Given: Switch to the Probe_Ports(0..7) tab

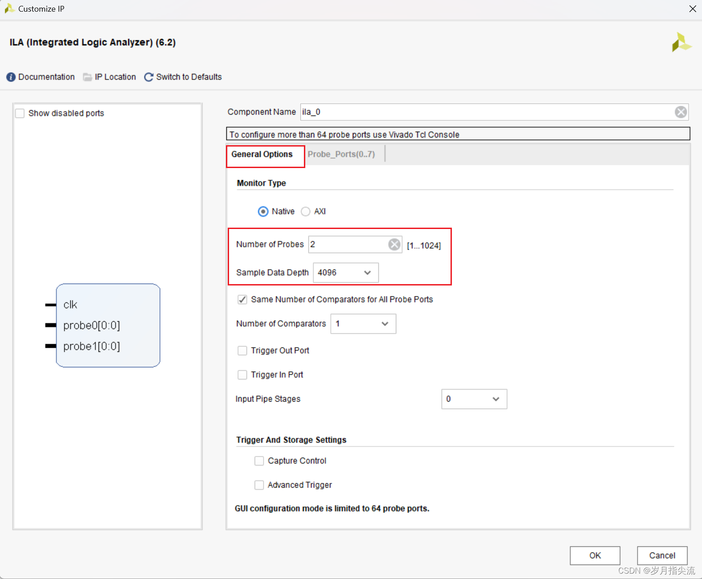Looking at the screenshot, I should click(x=341, y=155).
